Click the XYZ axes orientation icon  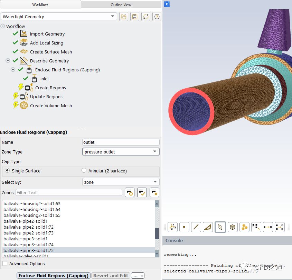click(172, 227)
